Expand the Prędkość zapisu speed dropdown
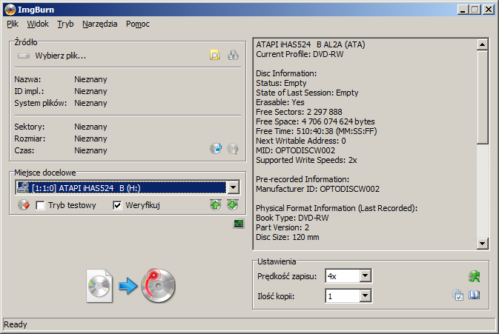This screenshot has height=334, width=499. [x=366, y=275]
